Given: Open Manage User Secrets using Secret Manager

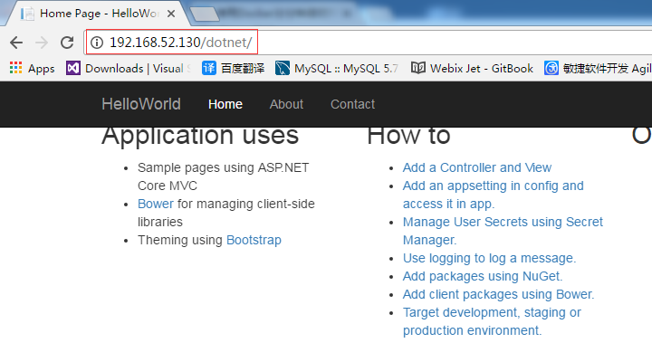Looking at the screenshot, I should pyautogui.click(x=503, y=231).
